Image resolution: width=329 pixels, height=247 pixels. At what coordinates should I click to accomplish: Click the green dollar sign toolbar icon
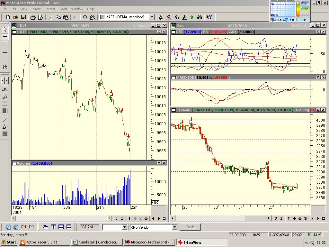point(192,17)
